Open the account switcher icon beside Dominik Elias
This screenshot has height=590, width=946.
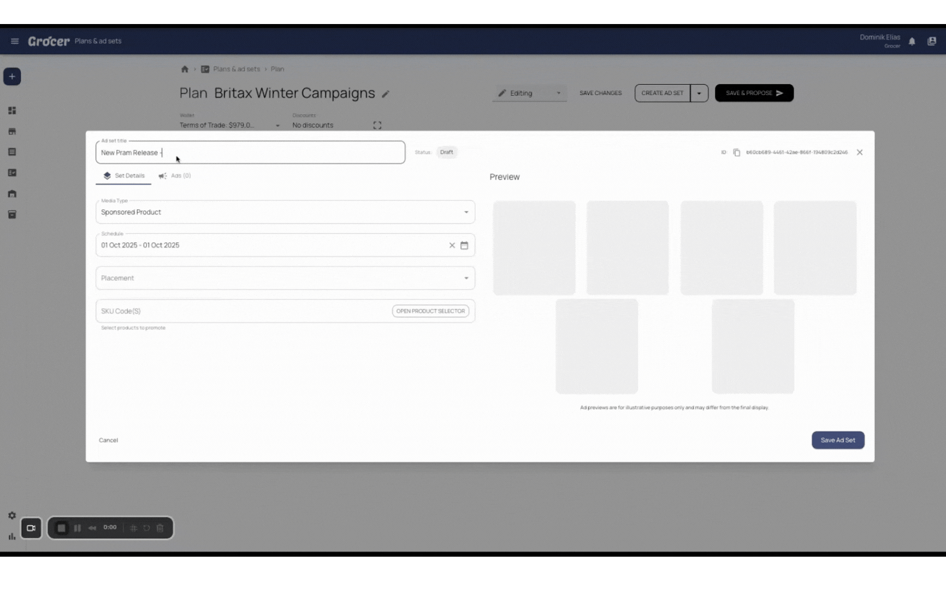click(932, 42)
